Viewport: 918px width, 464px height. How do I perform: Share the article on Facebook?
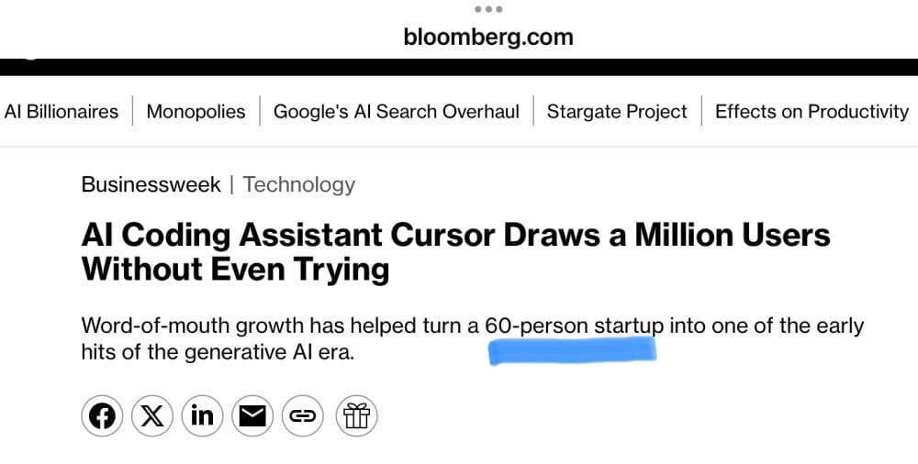103,416
